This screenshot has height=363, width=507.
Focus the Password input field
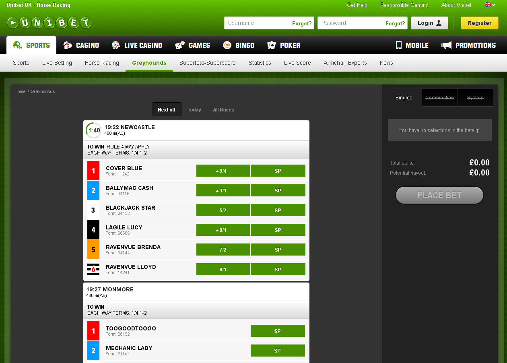[363, 23]
